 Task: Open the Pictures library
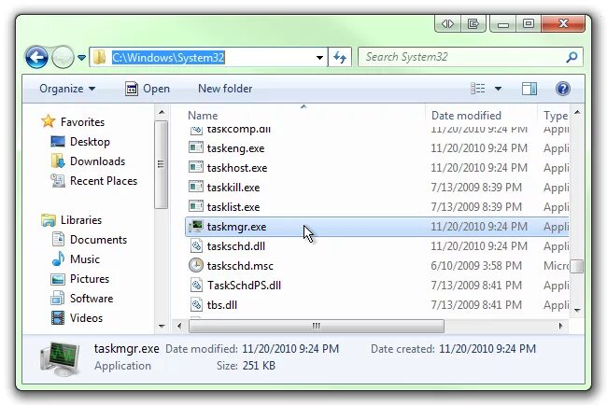(x=90, y=279)
